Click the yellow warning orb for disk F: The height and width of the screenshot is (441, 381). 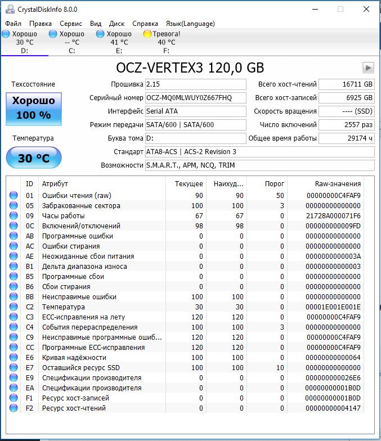[147, 34]
